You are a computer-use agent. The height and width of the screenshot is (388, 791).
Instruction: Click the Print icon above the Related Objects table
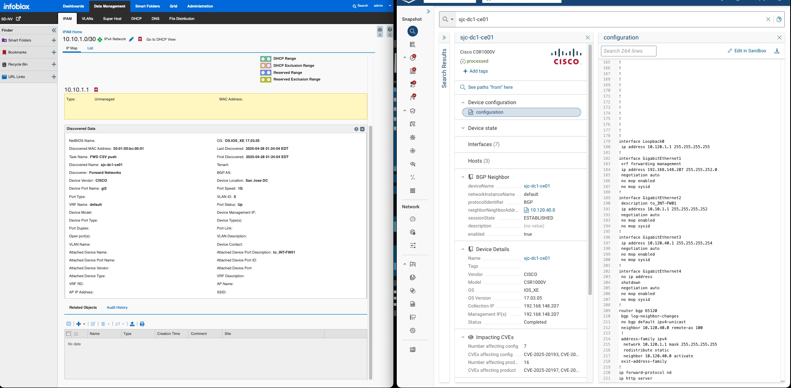point(142,324)
